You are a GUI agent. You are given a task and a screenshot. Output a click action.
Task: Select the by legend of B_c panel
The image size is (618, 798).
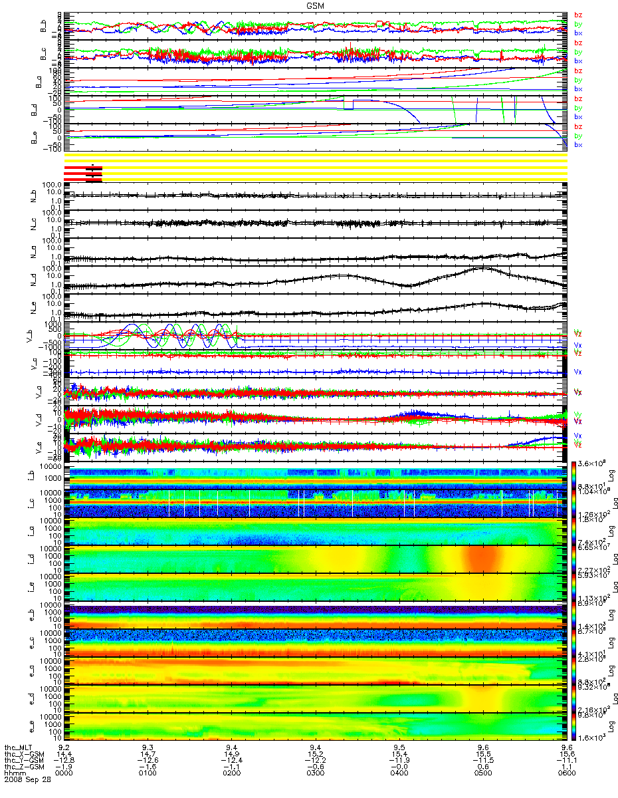pos(577,52)
